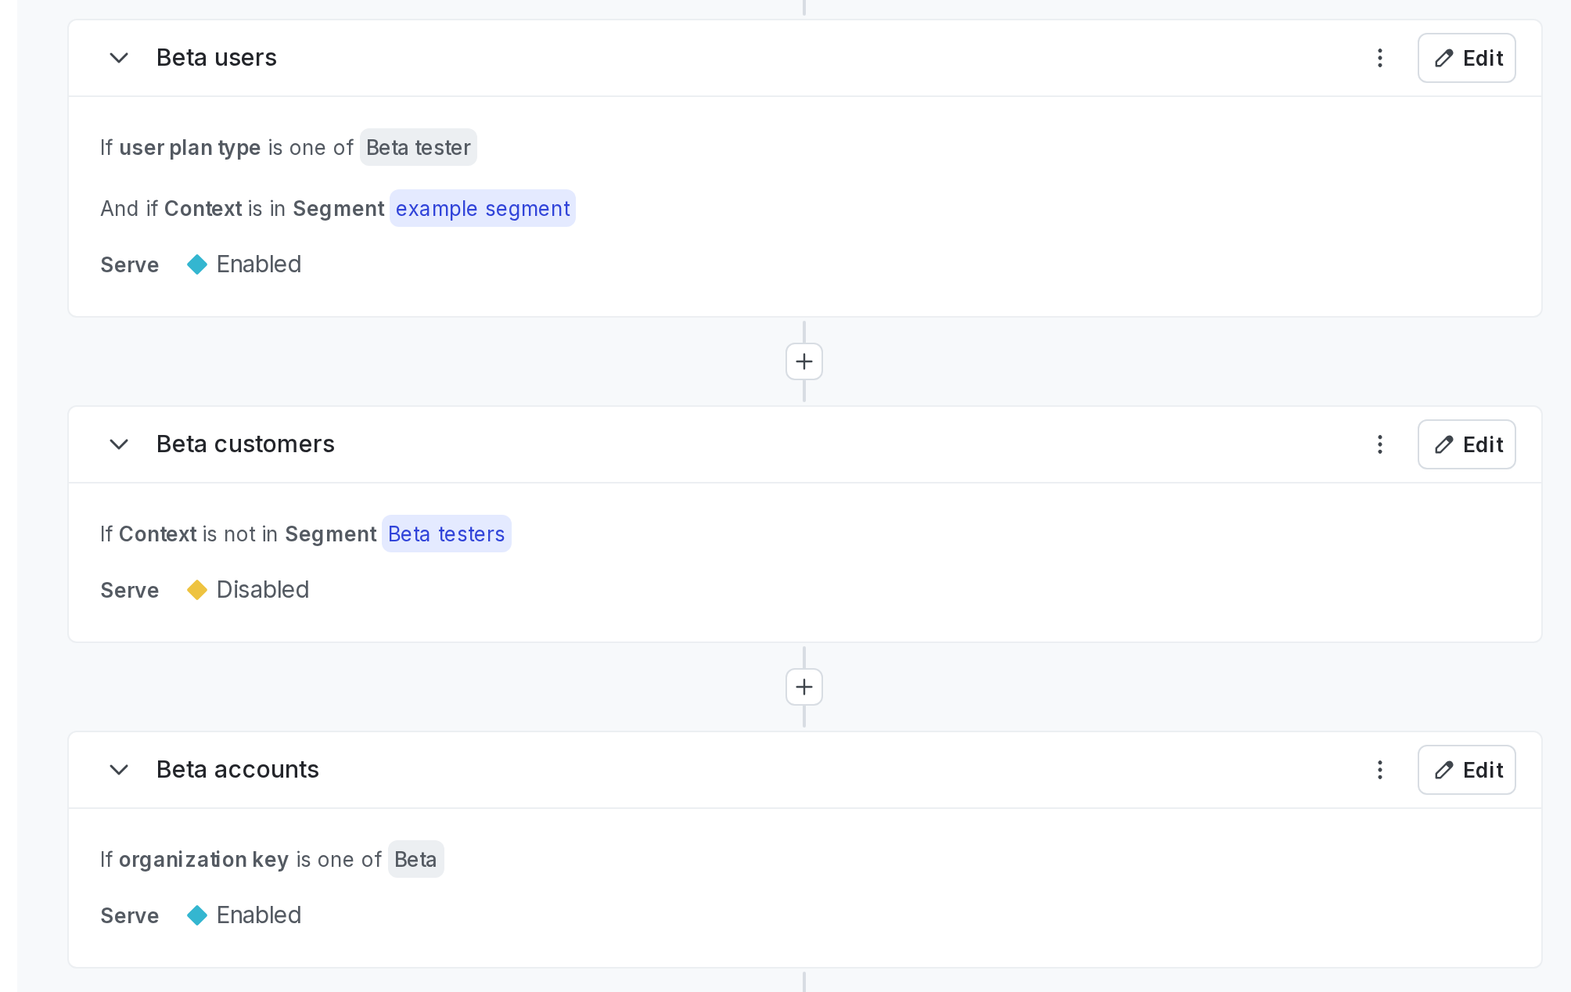Collapse the Beta users rule
This screenshot has height=992, width=1571.
[119, 58]
